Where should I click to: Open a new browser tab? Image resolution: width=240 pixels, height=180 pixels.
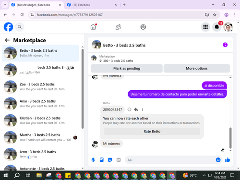pos(124,5)
